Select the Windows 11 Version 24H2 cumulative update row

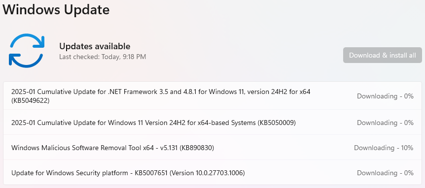[x=212, y=123]
